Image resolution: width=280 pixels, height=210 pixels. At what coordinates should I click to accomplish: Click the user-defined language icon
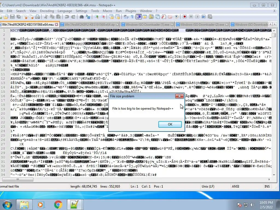[x=145, y=17]
